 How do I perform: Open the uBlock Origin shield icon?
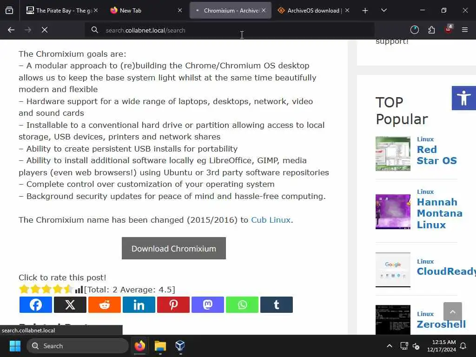tap(449, 30)
